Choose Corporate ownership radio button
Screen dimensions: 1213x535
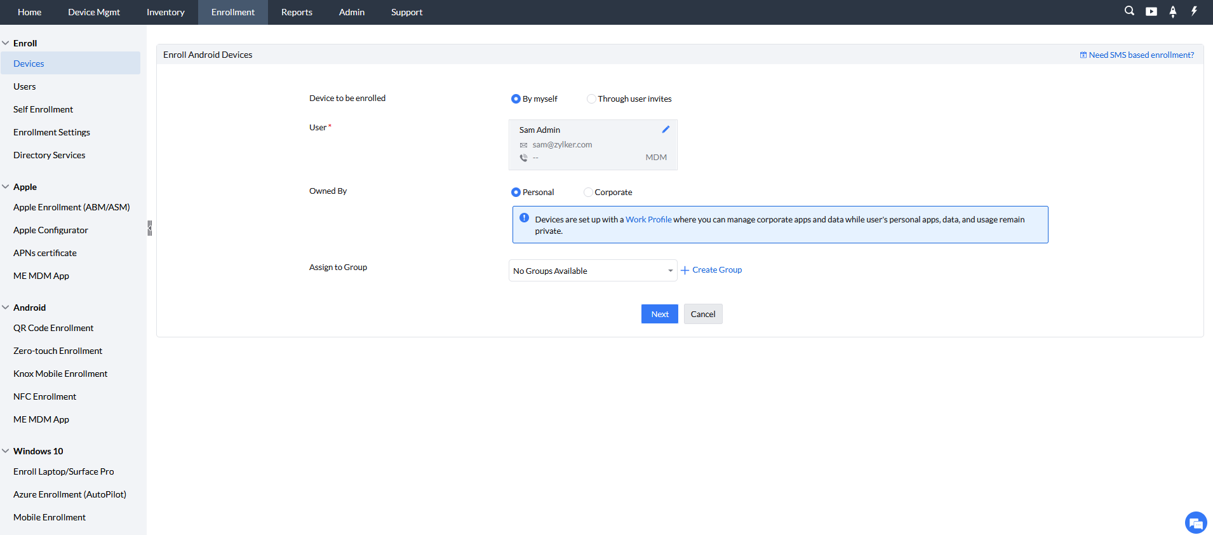click(588, 193)
